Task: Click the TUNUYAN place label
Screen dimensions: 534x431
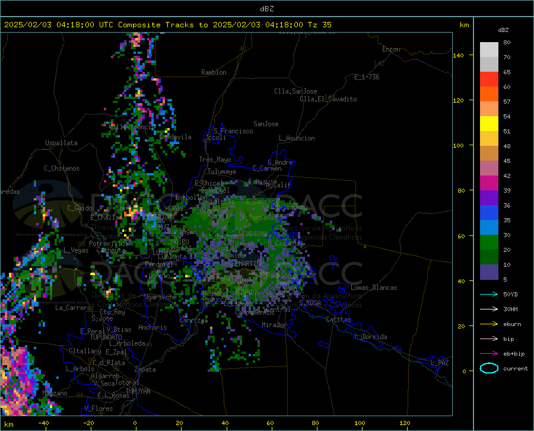Action: click(x=138, y=391)
